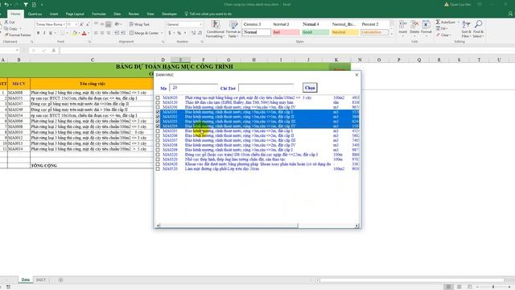Open Conditional Formatting menu
The image size is (515, 290).
(x=216, y=29)
